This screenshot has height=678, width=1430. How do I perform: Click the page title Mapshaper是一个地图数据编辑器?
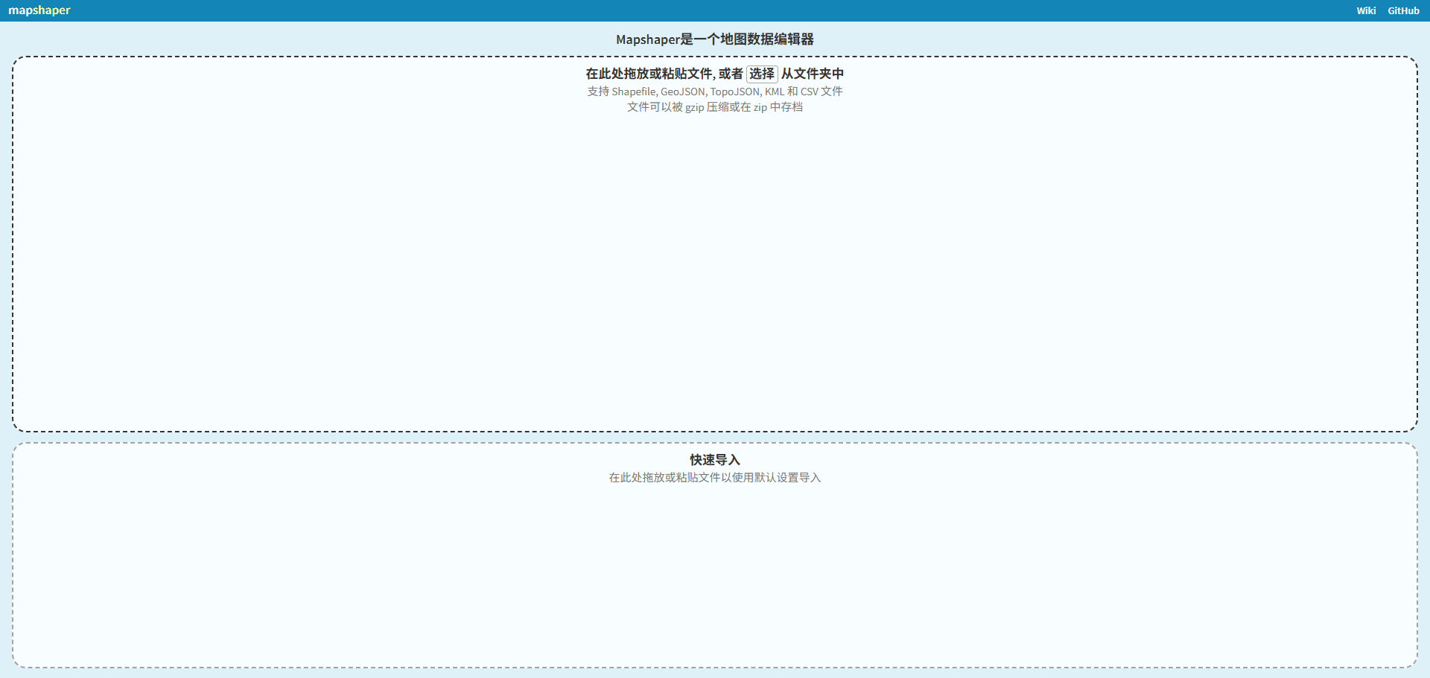(714, 39)
